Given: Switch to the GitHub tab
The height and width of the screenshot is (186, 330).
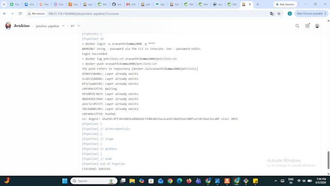Looking at the screenshot, I should pos(117,4).
